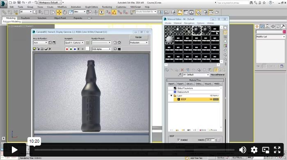Click the red Reset Material X icon
The height and width of the screenshot is (160, 287).
click(x=182, y=70)
